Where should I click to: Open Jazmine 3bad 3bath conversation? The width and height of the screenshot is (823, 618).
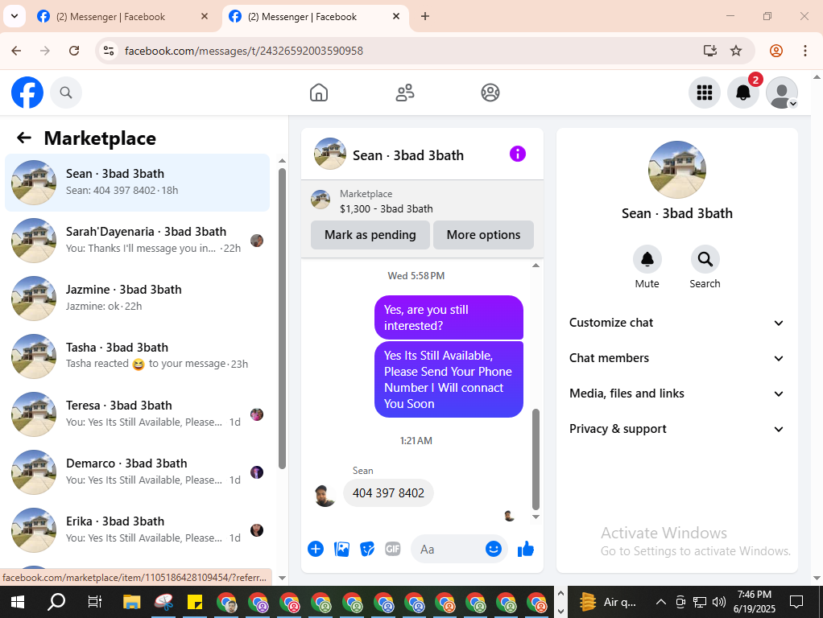[138, 298]
